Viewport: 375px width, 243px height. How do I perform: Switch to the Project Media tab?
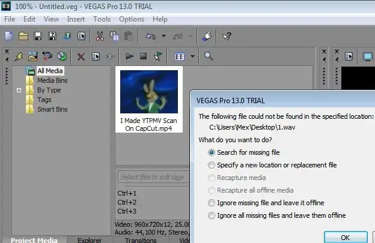pyautogui.click(x=34, y=239)
